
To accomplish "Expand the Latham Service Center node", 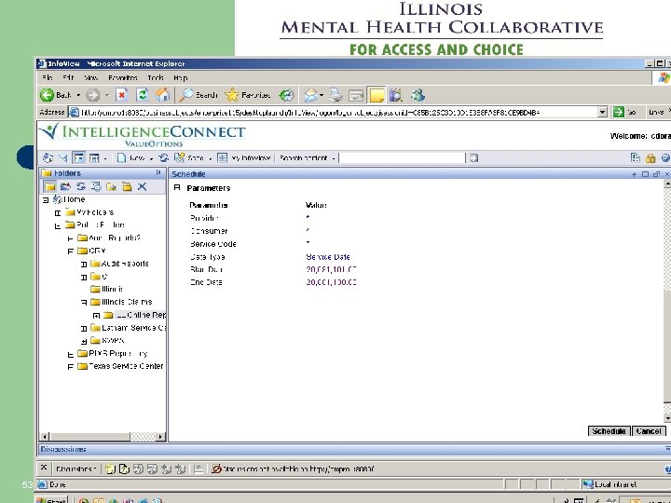I will click(x=84, y=329).
